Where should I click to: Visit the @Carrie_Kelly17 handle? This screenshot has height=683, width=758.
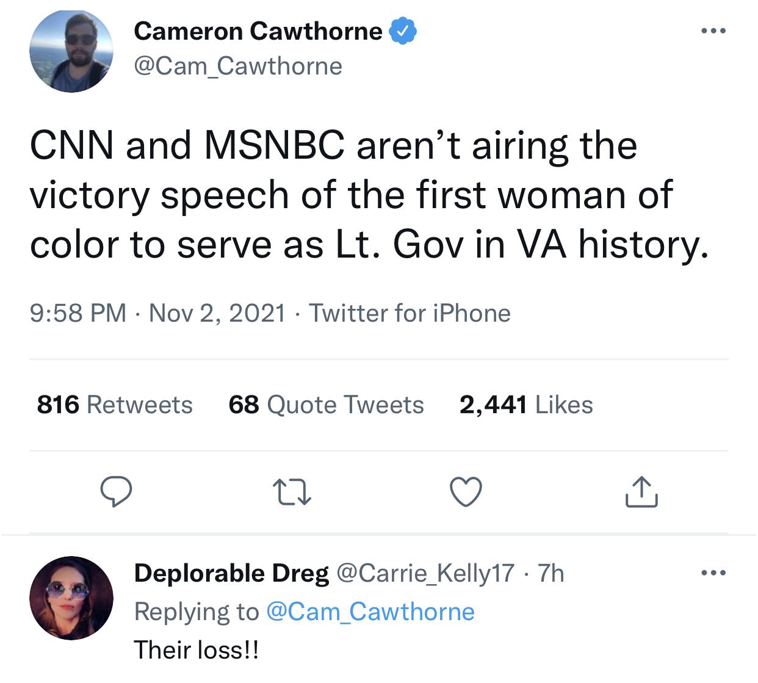(x=425, y=573)
